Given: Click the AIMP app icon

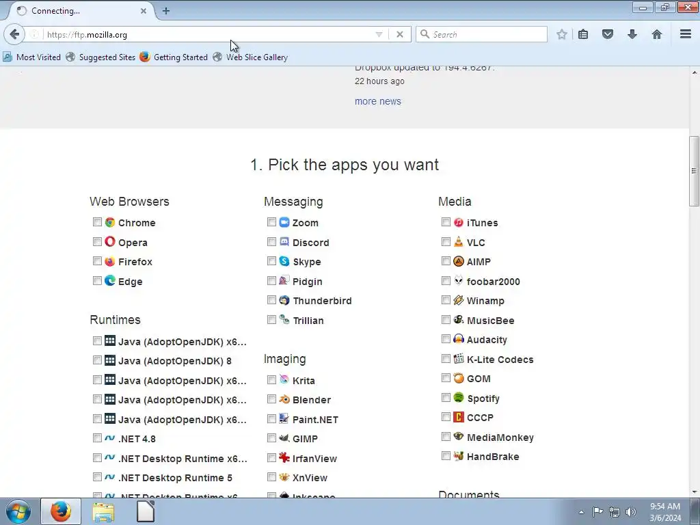Looking at the screenshot, I should pos(459,261).
